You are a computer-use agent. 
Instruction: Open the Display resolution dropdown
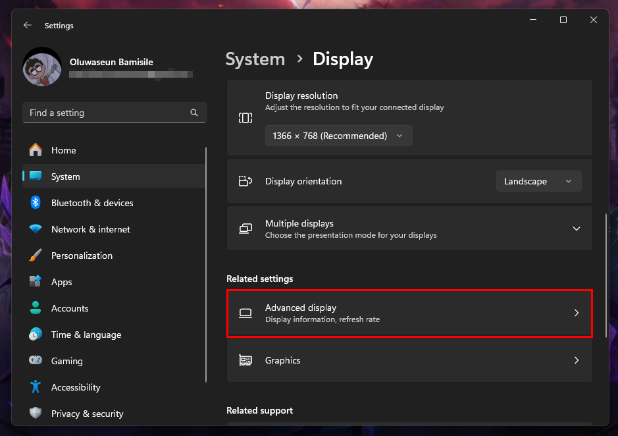point(338,136)
